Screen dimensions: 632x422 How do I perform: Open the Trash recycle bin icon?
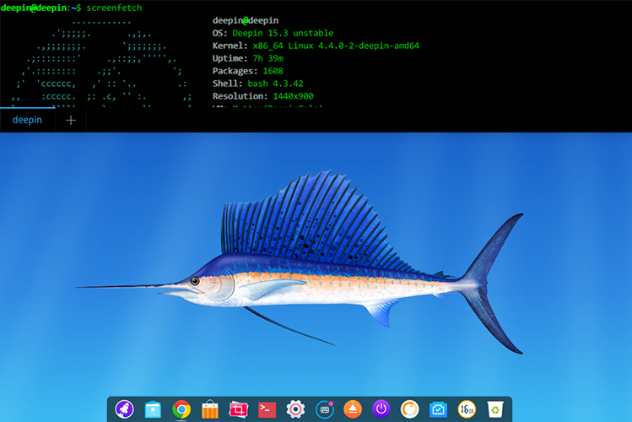(495, 409)
